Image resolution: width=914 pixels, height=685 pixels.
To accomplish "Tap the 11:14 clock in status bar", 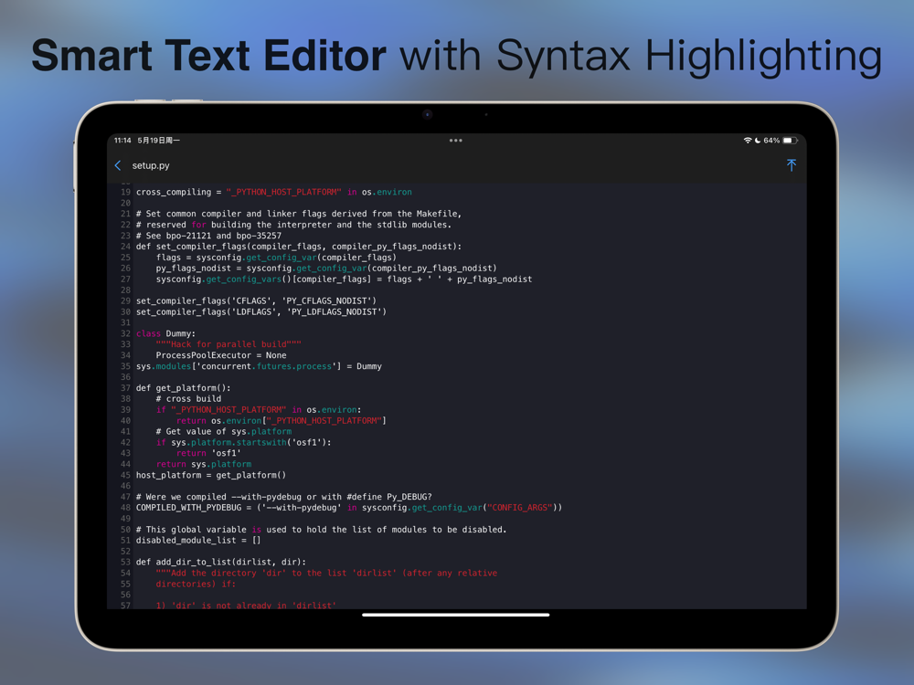I will click(122, 141).
